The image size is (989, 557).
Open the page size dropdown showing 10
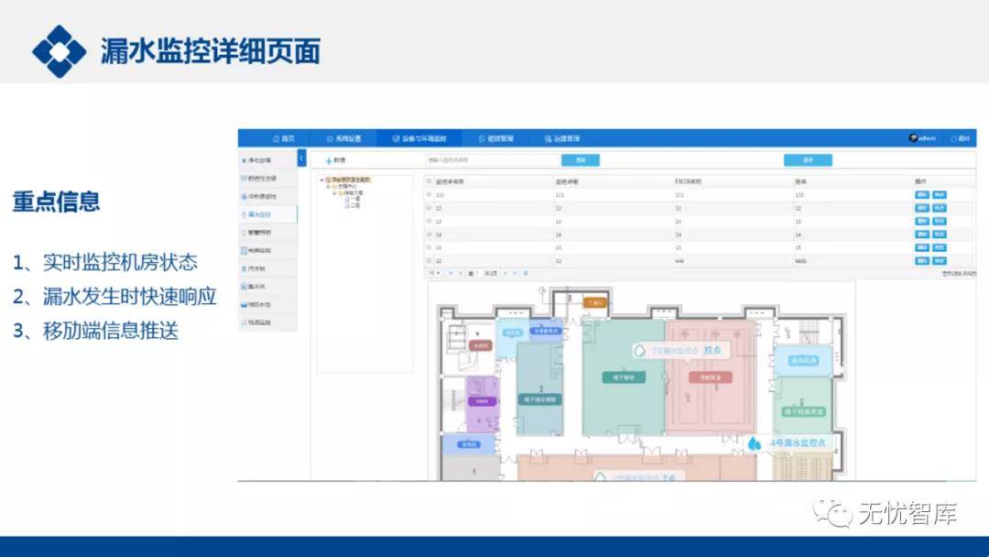(435, 273)
